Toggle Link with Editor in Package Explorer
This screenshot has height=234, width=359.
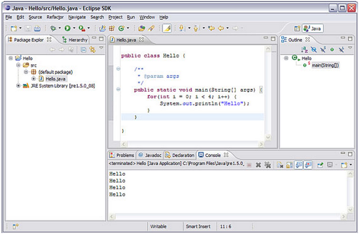(x=92, y=49)
